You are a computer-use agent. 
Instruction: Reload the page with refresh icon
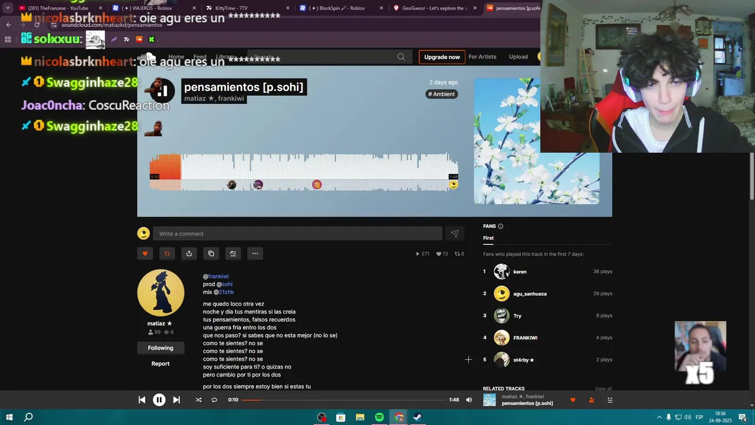click(37, 25)
